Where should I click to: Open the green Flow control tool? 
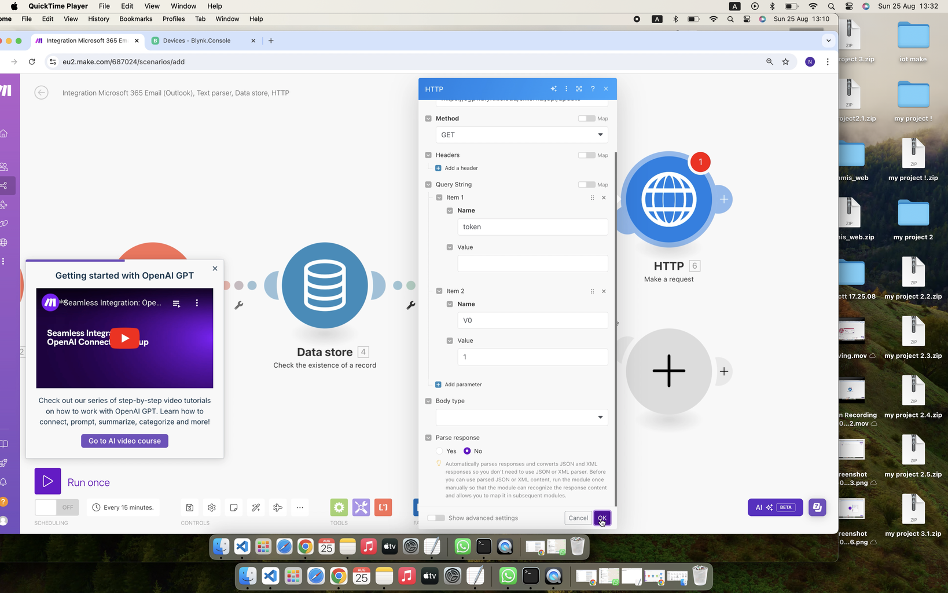point(339,507)
